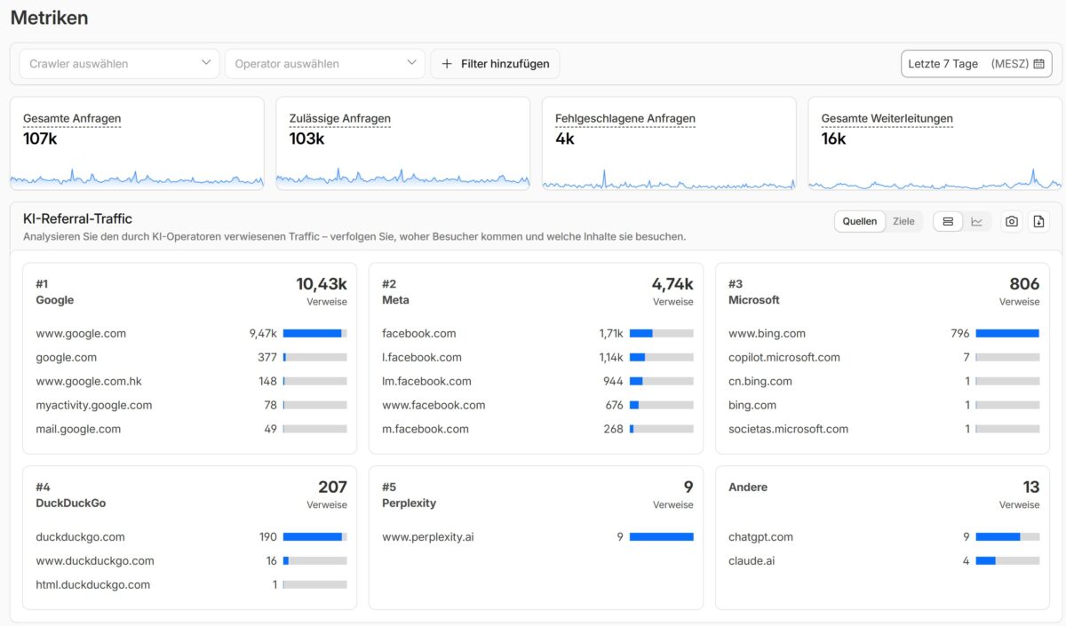
Task: Click the www.google.com progress bar
Action: pos(315,334)
